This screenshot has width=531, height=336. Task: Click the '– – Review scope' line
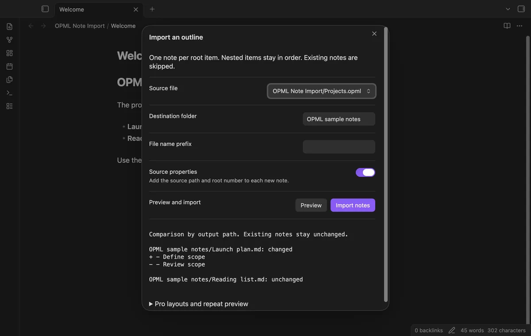(177, 264)
